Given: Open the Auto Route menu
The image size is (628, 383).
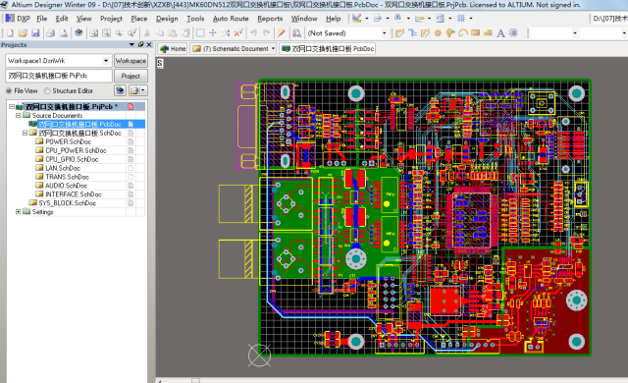Looking at the screenshot, I should click(231, 19).
